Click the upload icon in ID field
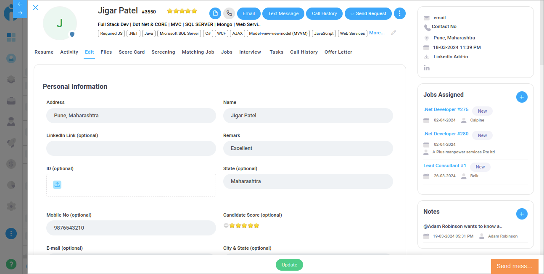Viewport: 544px width, 274px height. point(57,185)
